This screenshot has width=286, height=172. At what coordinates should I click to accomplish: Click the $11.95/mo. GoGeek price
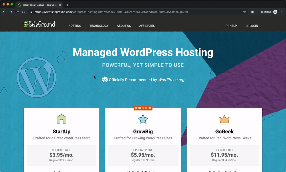pos(224,155)
